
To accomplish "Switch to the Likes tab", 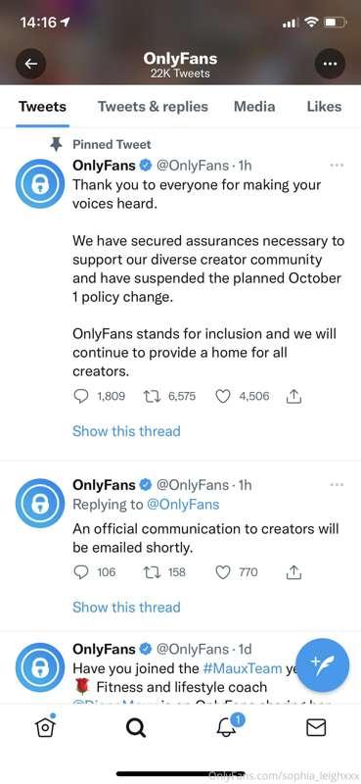I will pos(324,107).
